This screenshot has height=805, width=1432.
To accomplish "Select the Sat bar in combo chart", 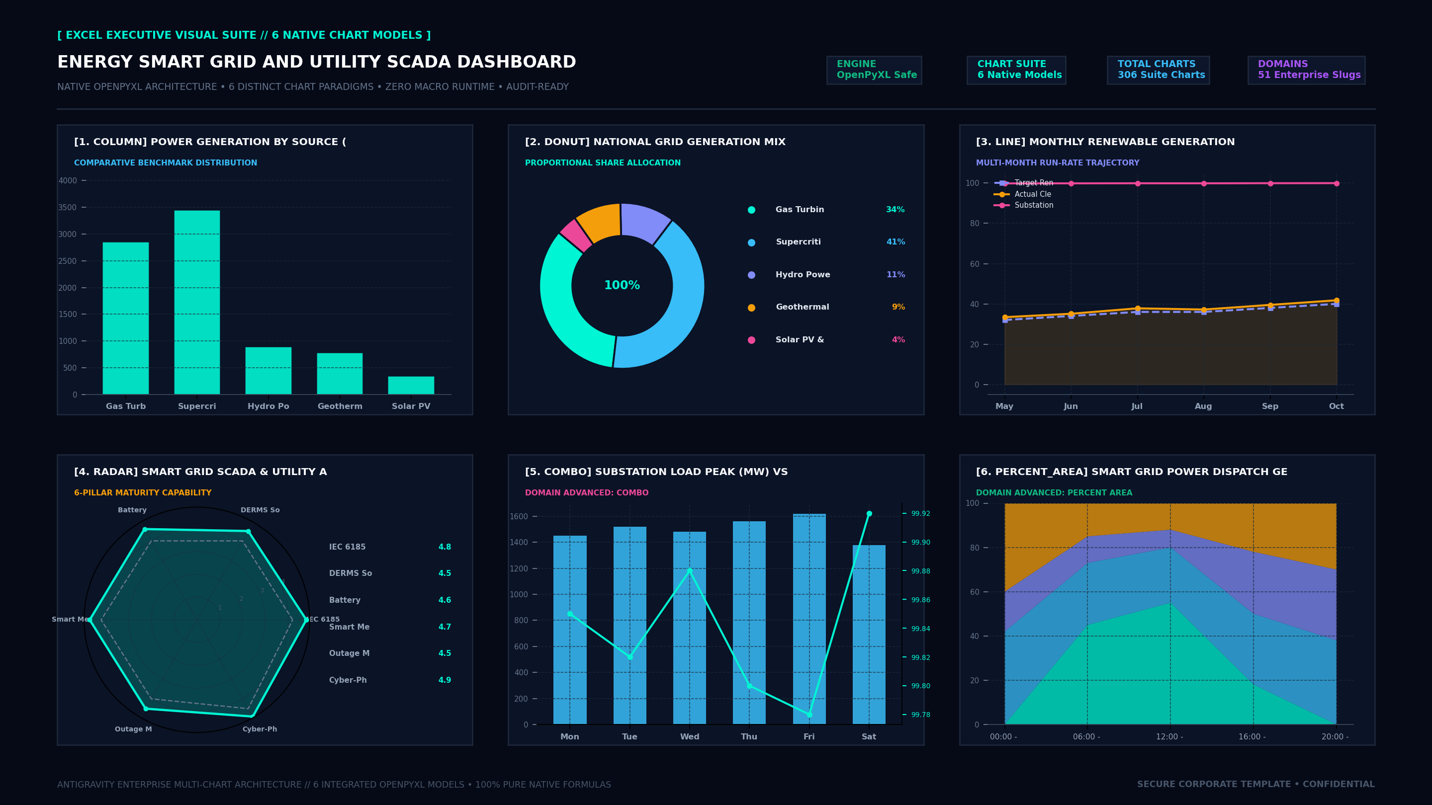I will [x=869, y=635].
